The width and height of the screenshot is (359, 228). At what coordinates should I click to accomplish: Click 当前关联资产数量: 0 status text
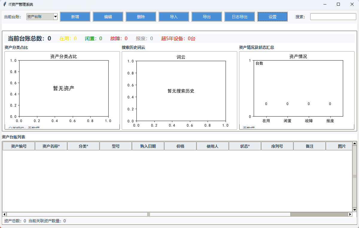(47, 221)
